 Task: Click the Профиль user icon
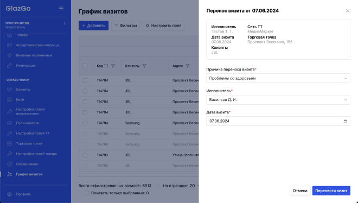9,194
